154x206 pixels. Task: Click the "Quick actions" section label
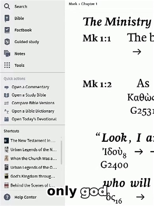(14, 79)
